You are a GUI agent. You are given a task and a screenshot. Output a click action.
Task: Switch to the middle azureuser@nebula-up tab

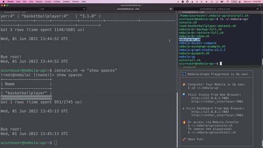coord(130,9)
